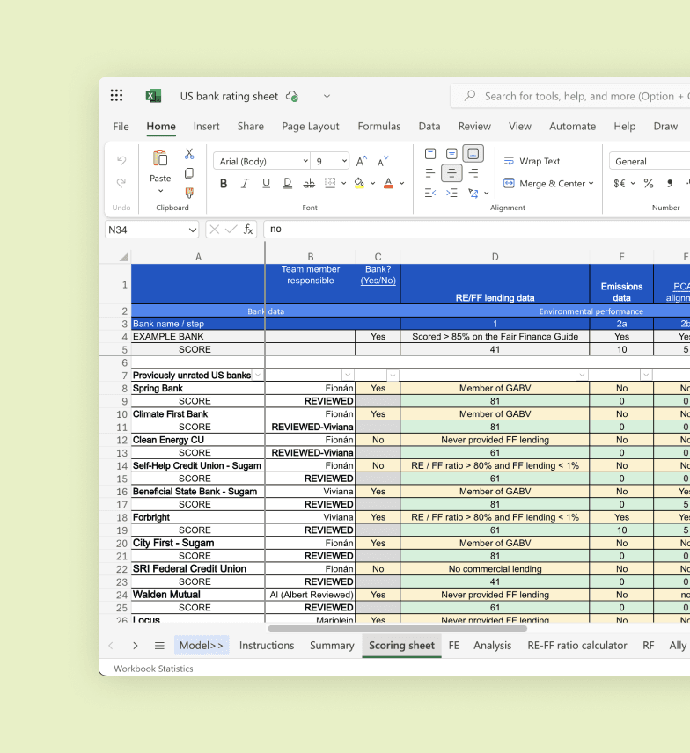
Task: Click the Excel logo icon
Action: point(153,96)
